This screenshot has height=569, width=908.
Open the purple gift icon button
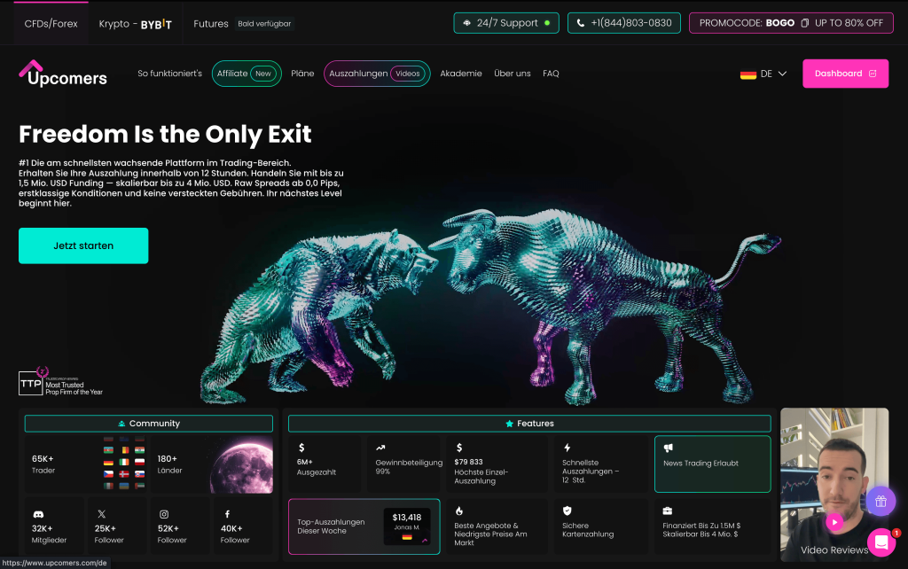point(881,502)
